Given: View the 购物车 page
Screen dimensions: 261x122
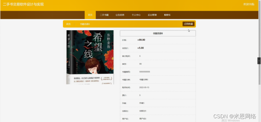Looking at the screenshot, I should pos(167,15).
